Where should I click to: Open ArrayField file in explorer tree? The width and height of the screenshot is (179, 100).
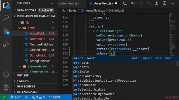coord(35,33)
